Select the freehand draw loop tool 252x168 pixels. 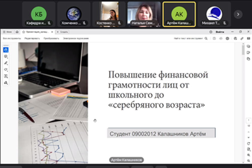[6, 70]
